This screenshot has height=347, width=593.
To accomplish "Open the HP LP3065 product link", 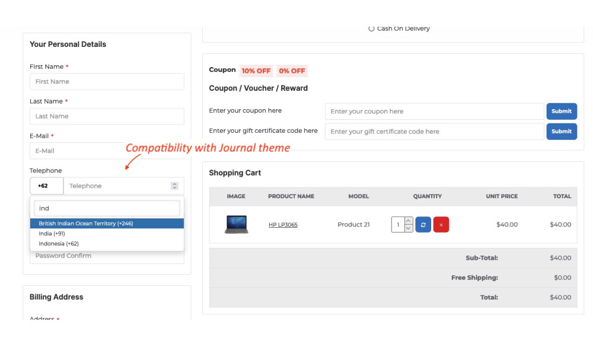I will point(283,225).
